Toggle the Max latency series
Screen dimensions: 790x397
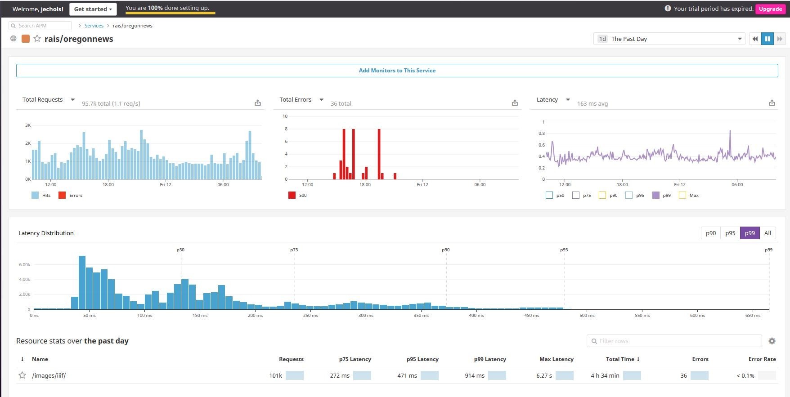[682, 195]
